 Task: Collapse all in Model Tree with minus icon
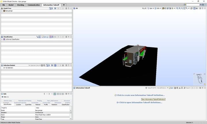[61, 8]
